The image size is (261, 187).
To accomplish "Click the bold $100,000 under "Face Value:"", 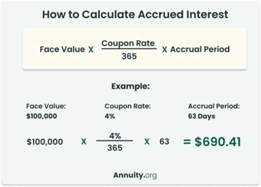I will (x=42, y=117).
